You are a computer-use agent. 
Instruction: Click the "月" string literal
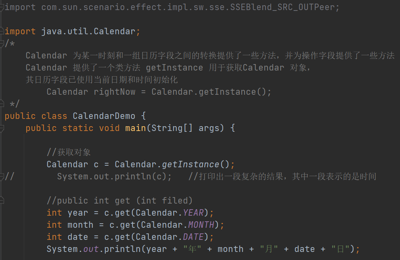268,249
